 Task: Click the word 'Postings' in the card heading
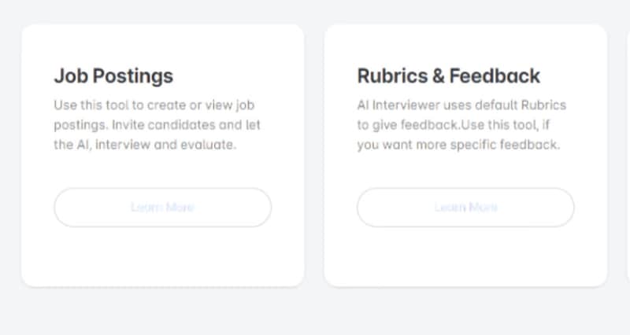coord(135,76)
